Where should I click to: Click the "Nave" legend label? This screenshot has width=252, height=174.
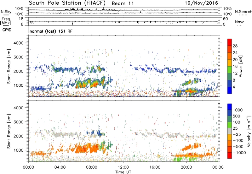(240, 22)
